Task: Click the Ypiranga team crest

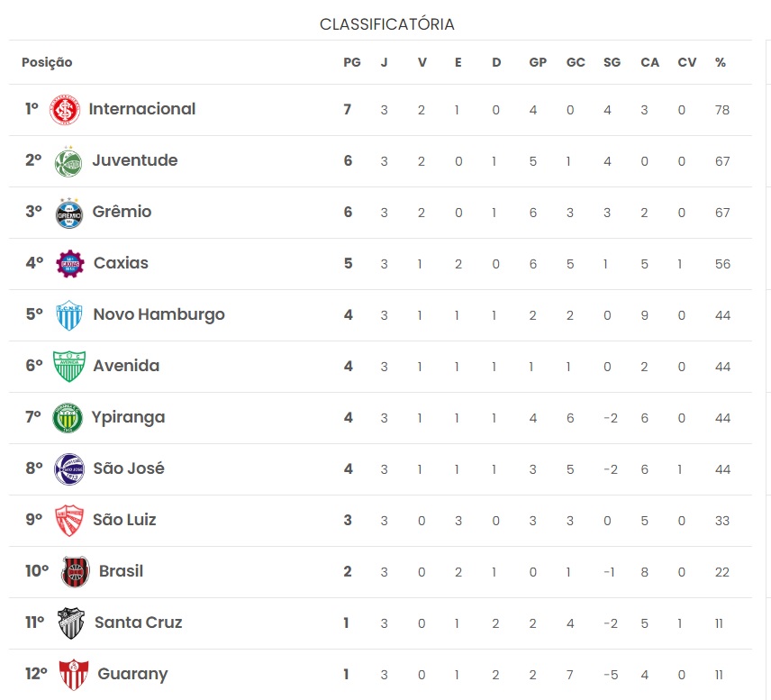Action: (68, 418)
